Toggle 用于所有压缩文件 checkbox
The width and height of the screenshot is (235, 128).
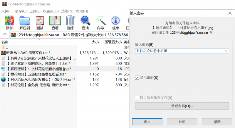(x=137, y=98)
